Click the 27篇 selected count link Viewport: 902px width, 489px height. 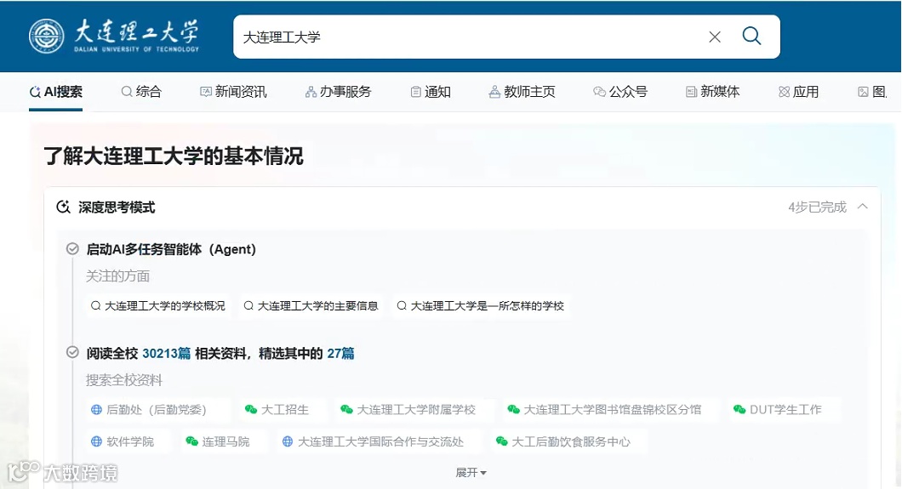point(340,353)
